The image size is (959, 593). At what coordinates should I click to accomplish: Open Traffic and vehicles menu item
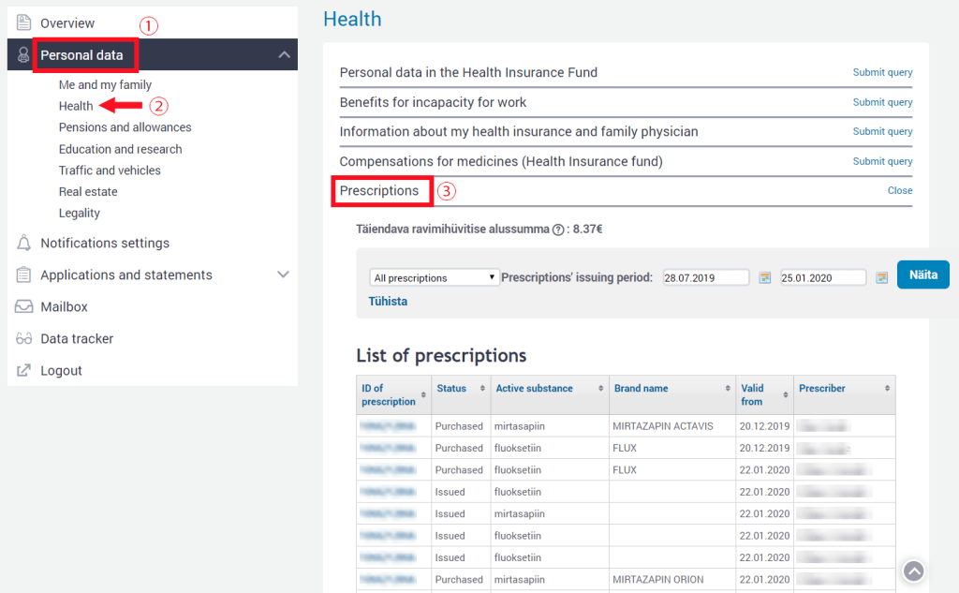point(110,170)
